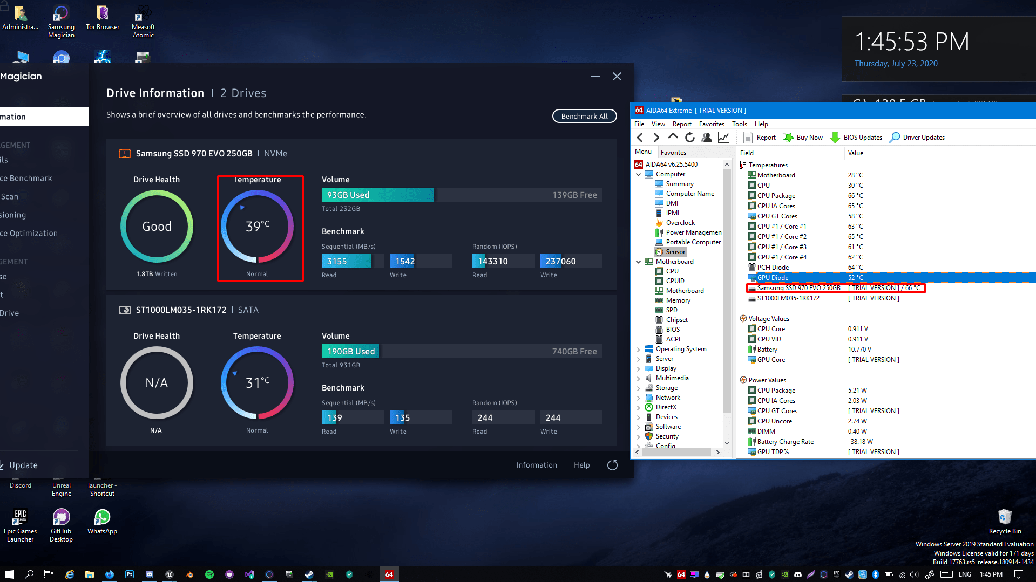Open File Explorer from the taskbar
1036x582 pixels.
(x=90, y=574)
